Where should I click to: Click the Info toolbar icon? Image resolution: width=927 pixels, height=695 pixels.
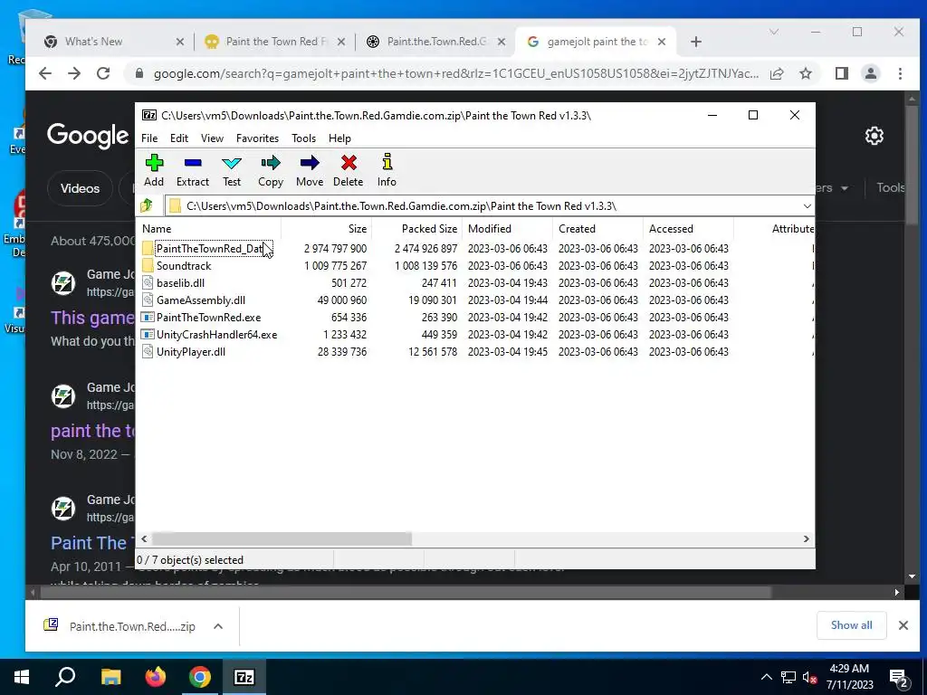click(387, 163)
